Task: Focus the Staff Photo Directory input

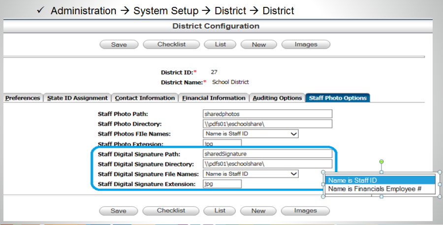Action: click(267, 124)
